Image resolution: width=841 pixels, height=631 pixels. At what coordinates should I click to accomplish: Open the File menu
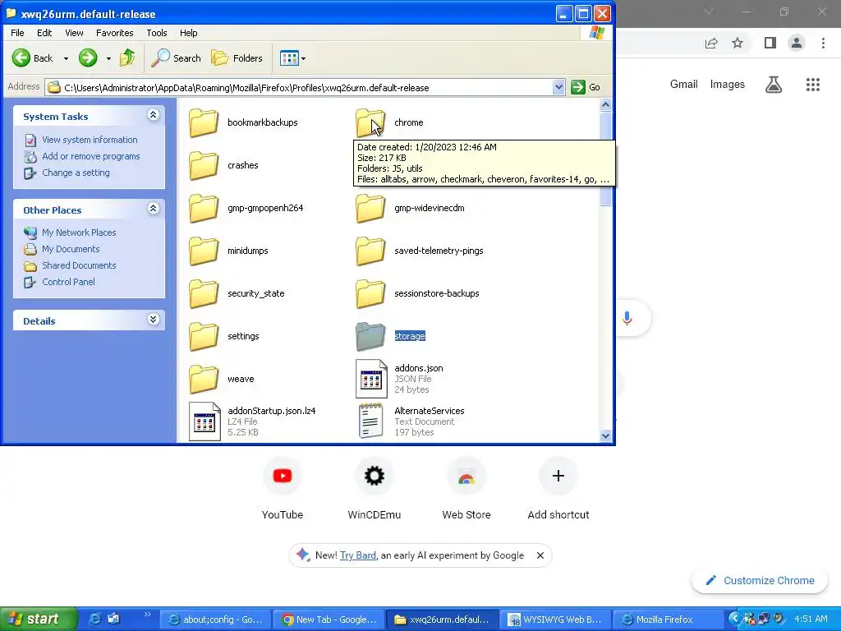click(17, 33)
